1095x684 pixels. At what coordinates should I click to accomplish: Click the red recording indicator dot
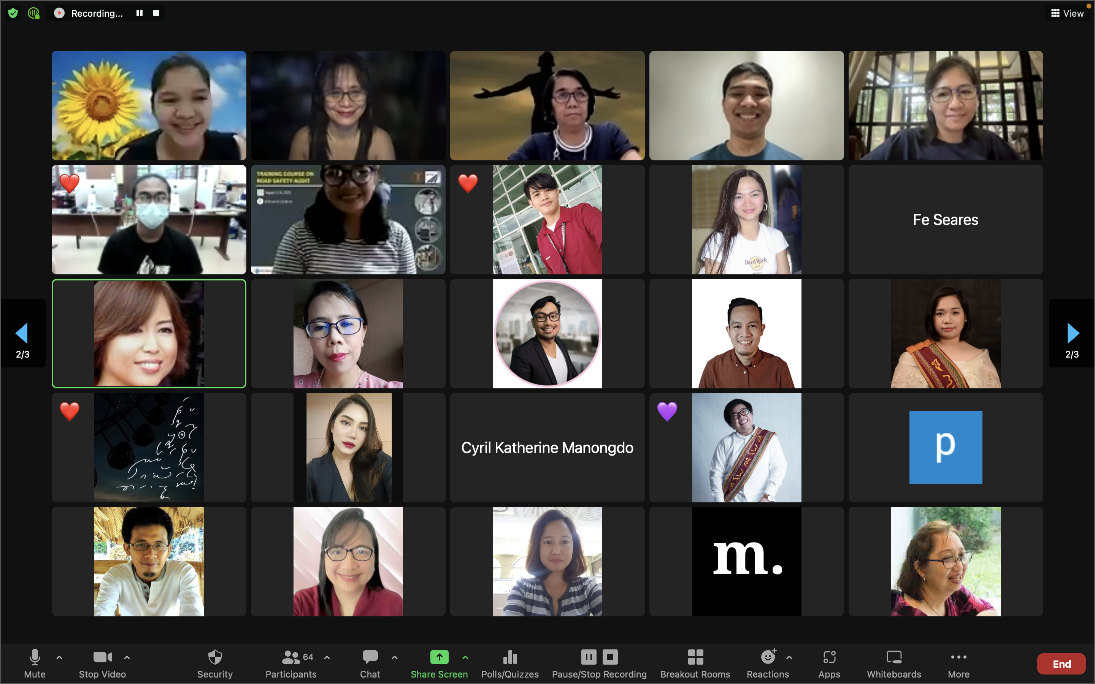[x=59, y=13]
